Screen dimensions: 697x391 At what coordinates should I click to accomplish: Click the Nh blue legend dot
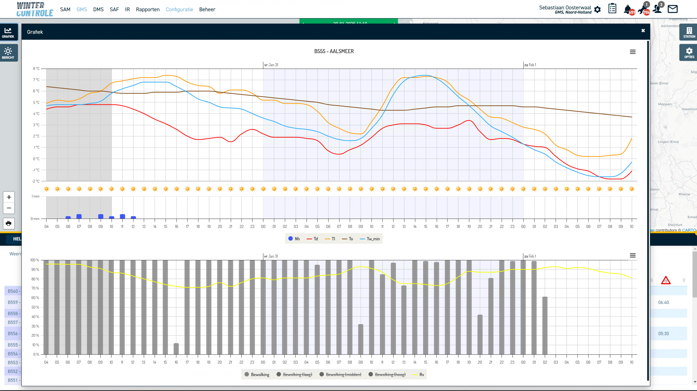tap(291, 238)
